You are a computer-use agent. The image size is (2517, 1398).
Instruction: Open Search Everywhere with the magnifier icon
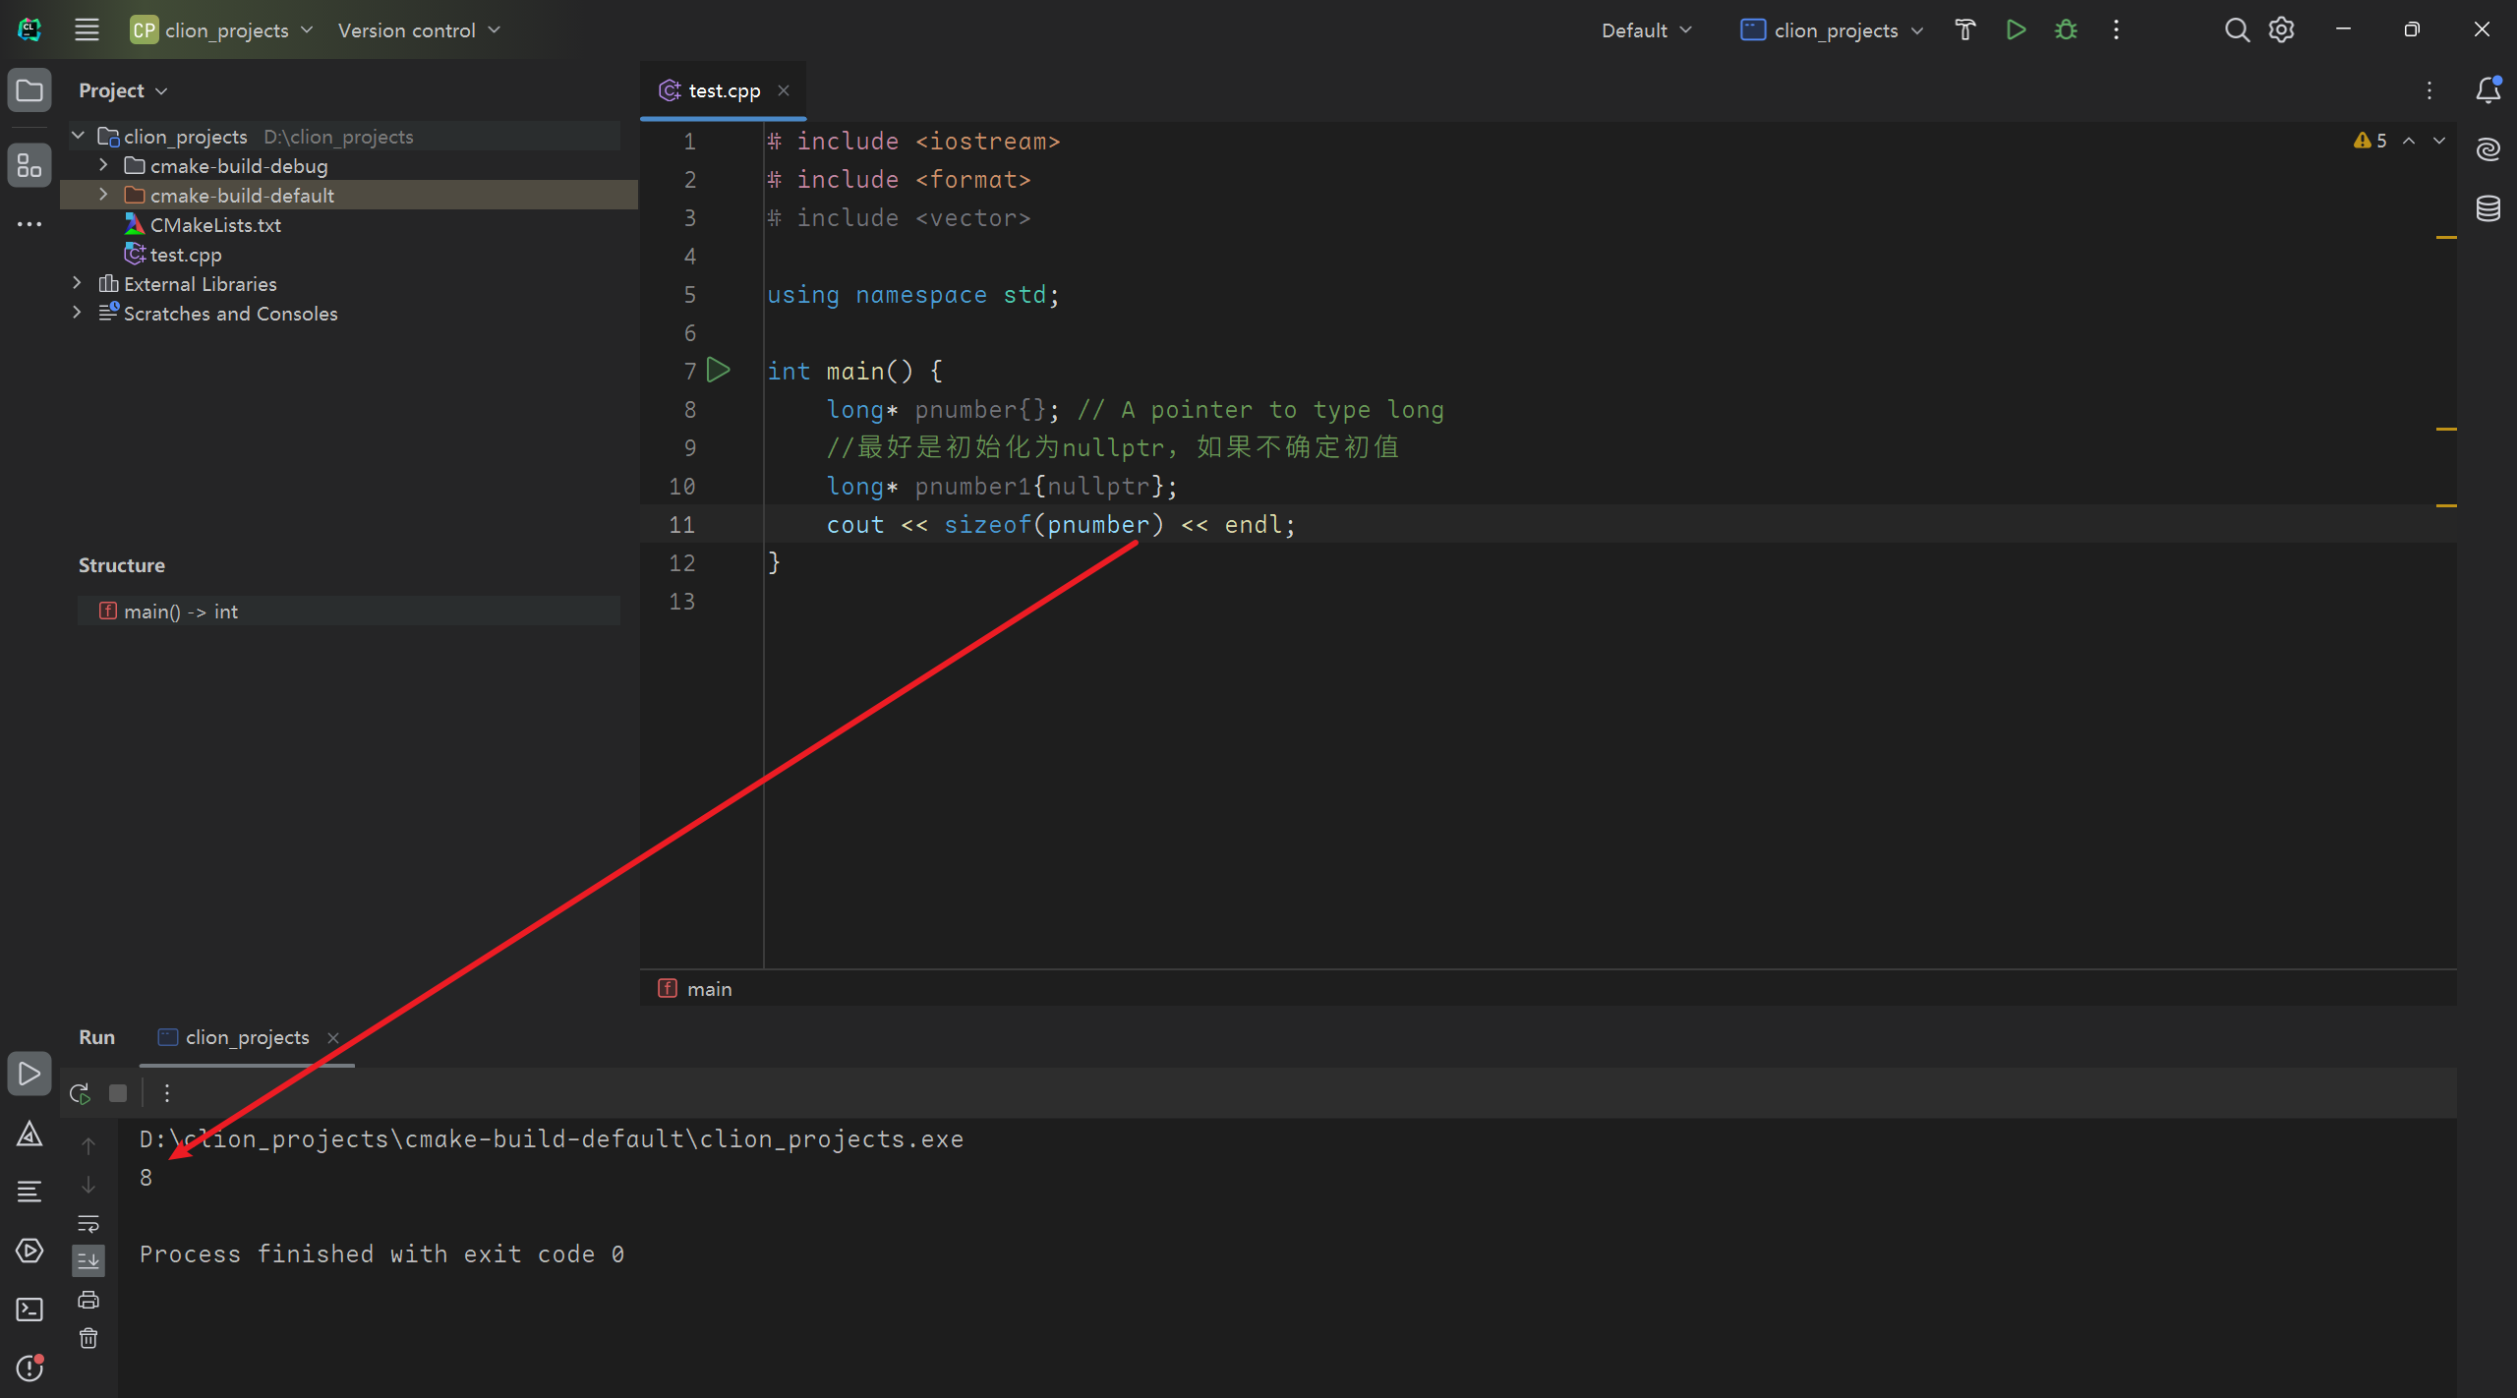(2236, 29)
